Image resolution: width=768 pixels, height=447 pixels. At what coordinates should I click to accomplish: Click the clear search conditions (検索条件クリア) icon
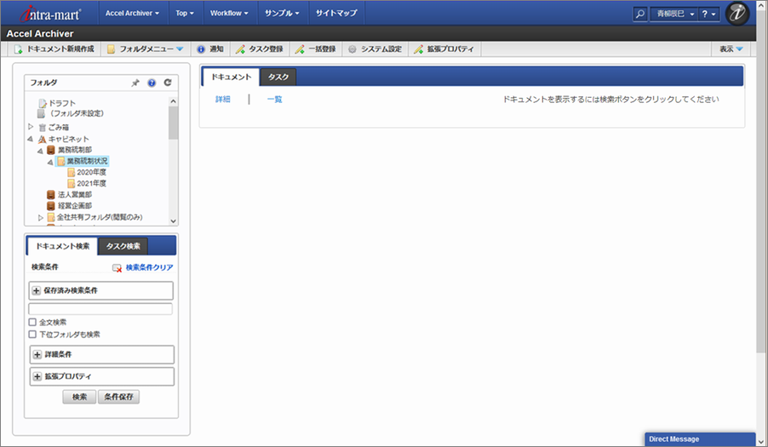pos(117,268)
